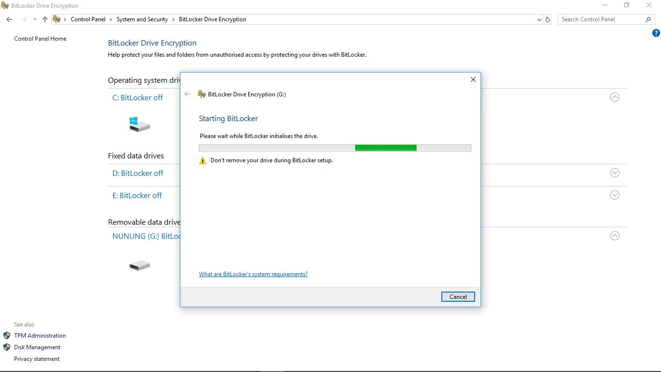661x372 pixels.
Task: Click the Disk Management shield icon
Action: [7, 347]
